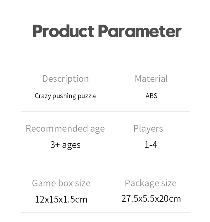Click the ABS material value
The width and height of the screenshot is (210, 222).
[151, 95]
